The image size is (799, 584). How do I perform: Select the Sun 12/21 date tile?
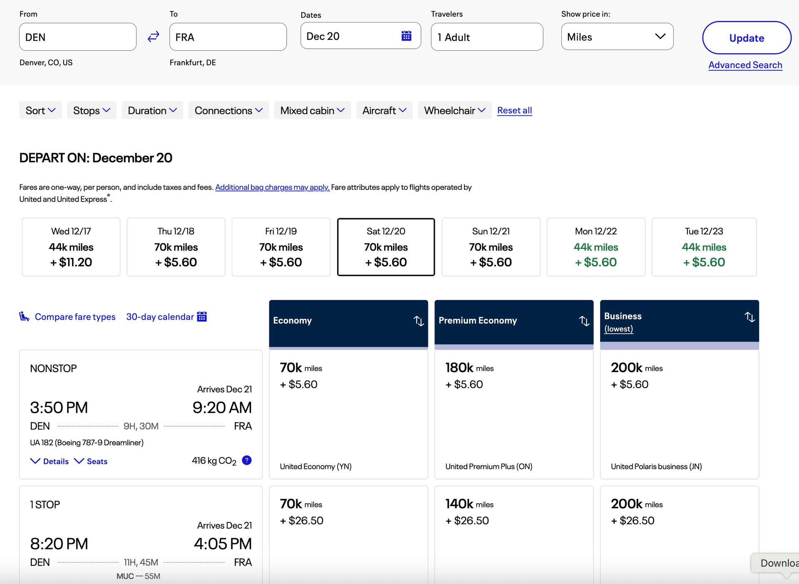tap(491, 246)
